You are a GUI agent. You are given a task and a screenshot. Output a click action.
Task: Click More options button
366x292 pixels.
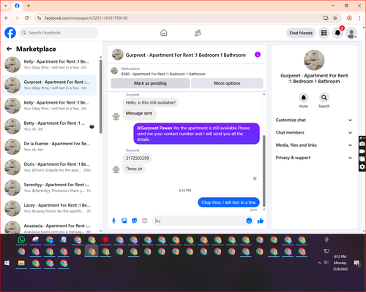click(x=227, y=83)
